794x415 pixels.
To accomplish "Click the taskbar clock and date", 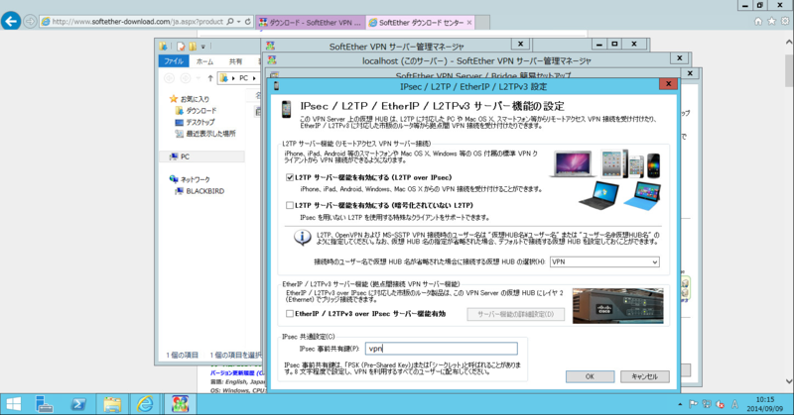I will (764, 404).
